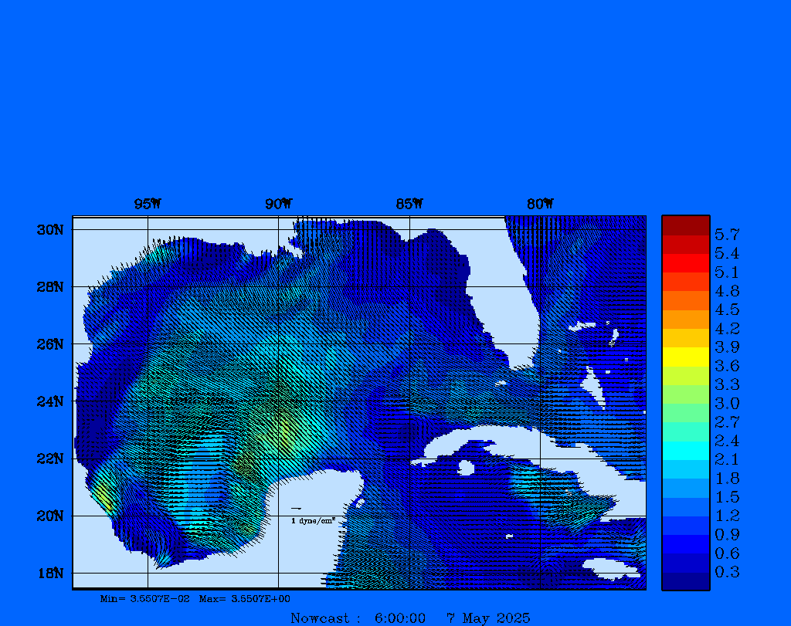Screen dimensions: 791x626
Task: Select the 85W longitude label
Action: point(409,204)
